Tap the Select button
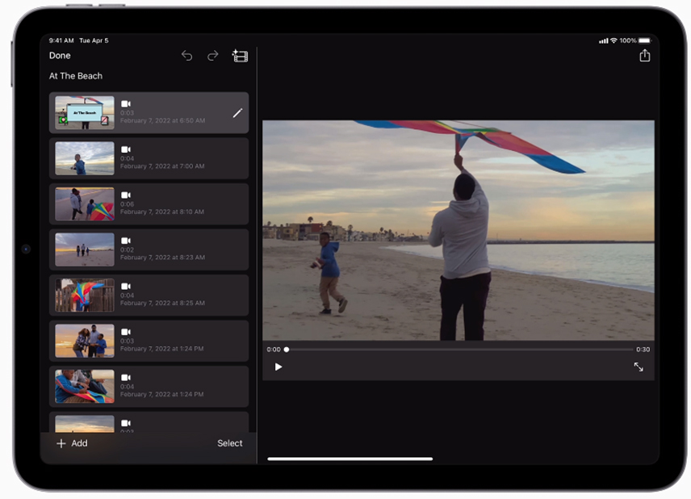Image resolution: width=691 pixels, height=499 pixels. pyautogui.click(x=229, y=443)
